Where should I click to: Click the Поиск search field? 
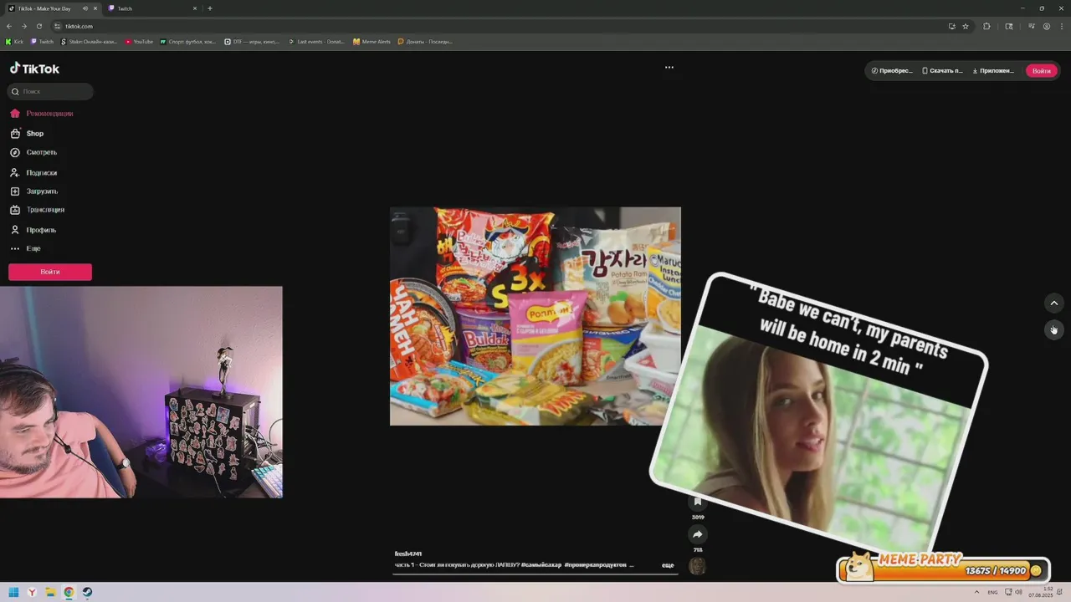click(50, 91)
